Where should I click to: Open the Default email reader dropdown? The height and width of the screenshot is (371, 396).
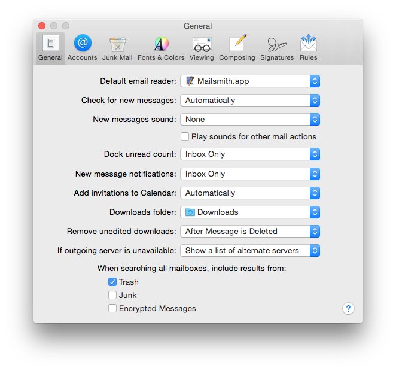pos(250,81)
